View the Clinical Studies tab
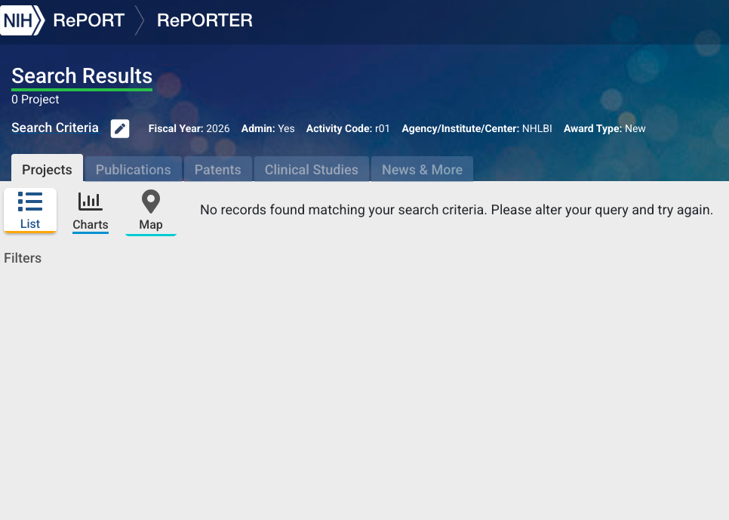The width and height of the screenshot is (729, 520). click(x=311, y=170)
